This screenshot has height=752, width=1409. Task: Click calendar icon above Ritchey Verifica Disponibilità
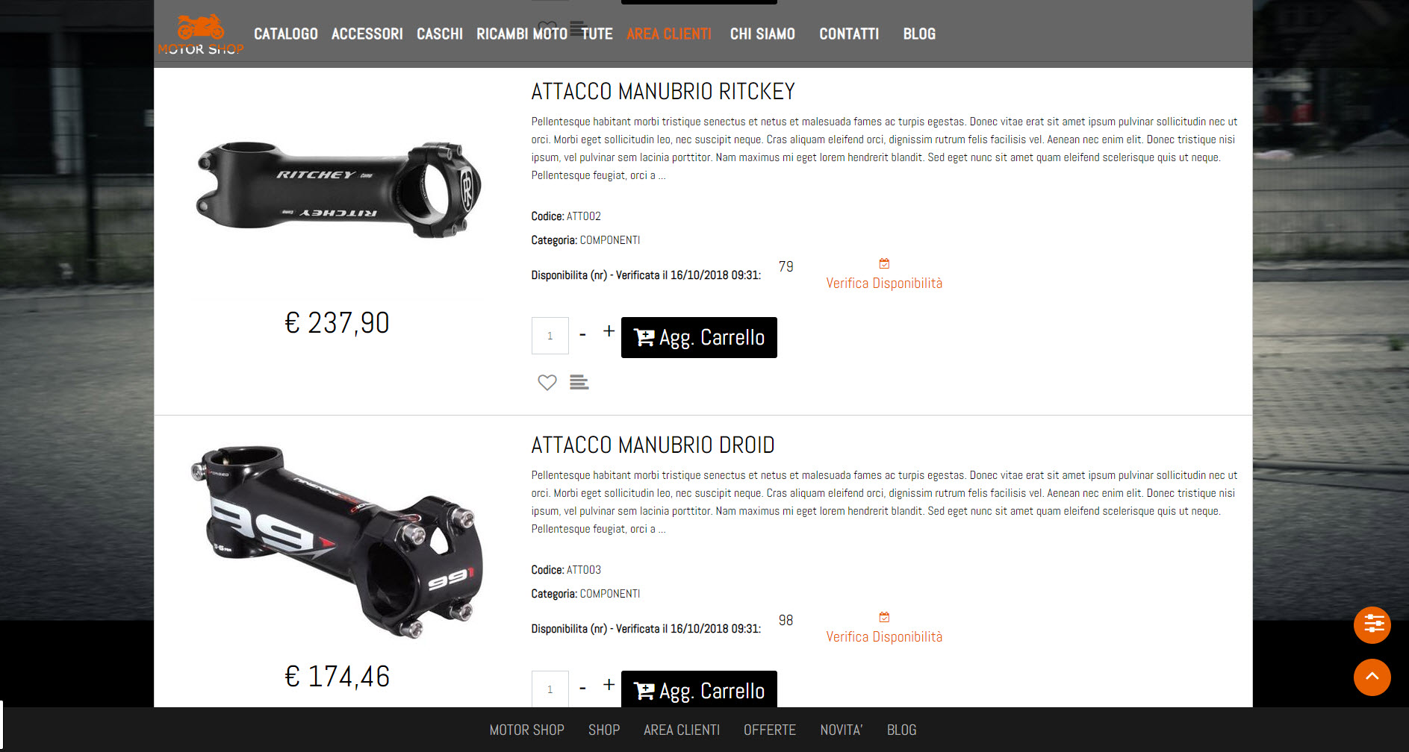tap(884, 263)
